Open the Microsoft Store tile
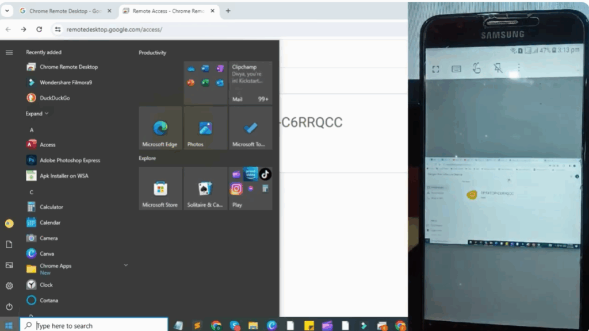 (x=160, y=188)
